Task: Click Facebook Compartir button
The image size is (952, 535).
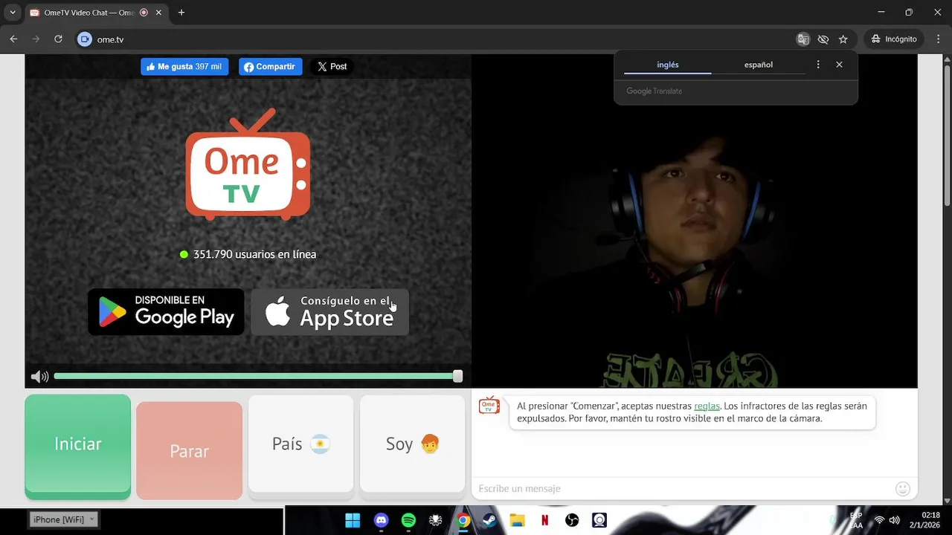Action: click(270, 66)
